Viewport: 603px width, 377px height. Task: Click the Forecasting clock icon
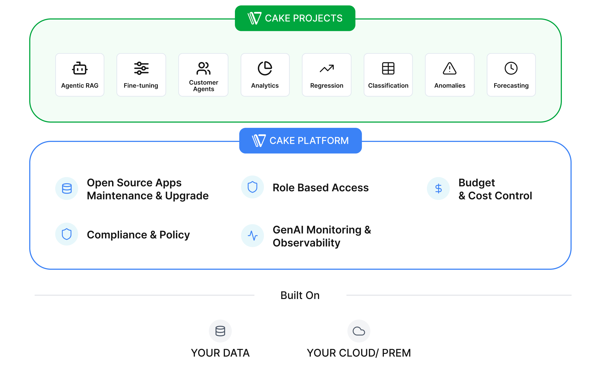tap(511, 68)
